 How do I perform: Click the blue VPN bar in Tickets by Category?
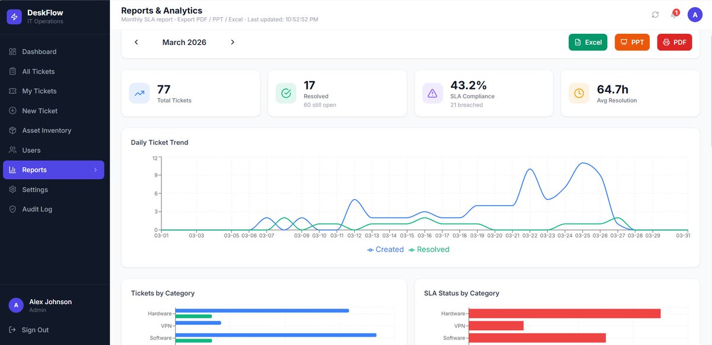[x=198, y=323]
